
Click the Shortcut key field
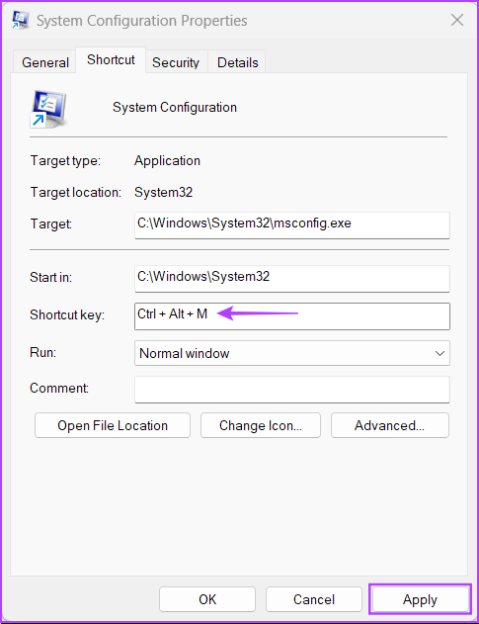[x=292, y=316]
